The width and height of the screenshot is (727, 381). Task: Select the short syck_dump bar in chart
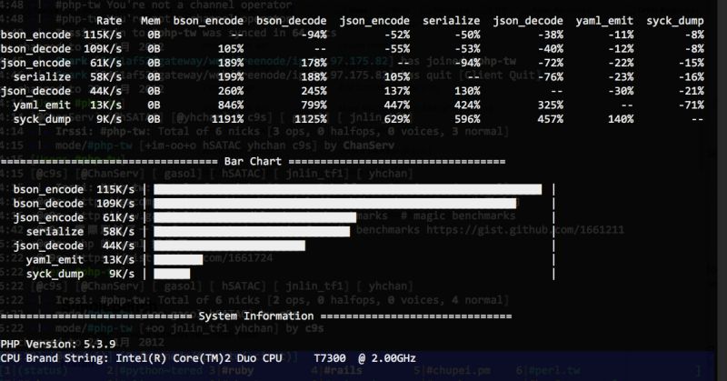point(172,274)
